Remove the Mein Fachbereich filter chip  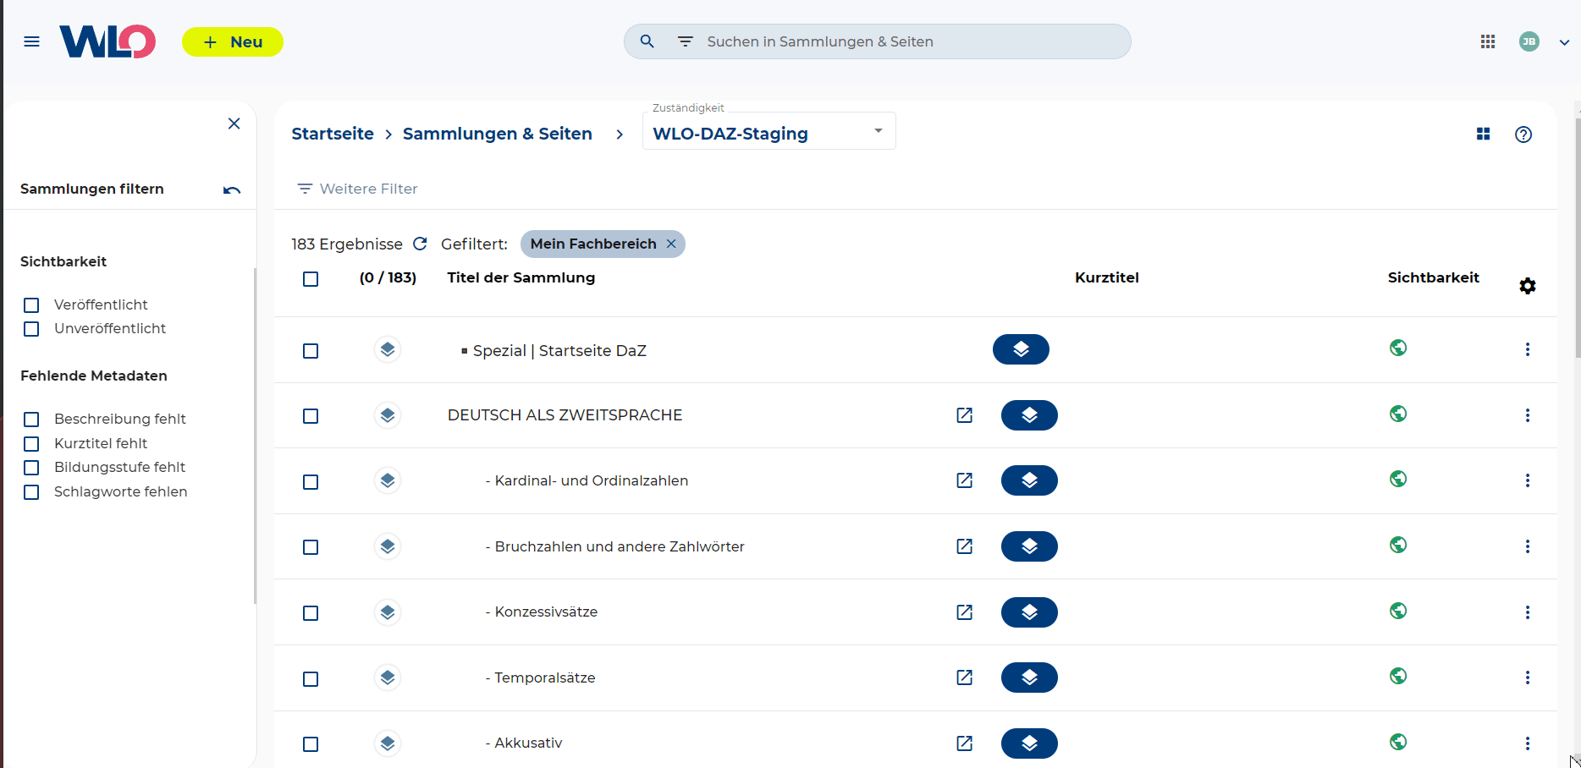click(671, 244)
